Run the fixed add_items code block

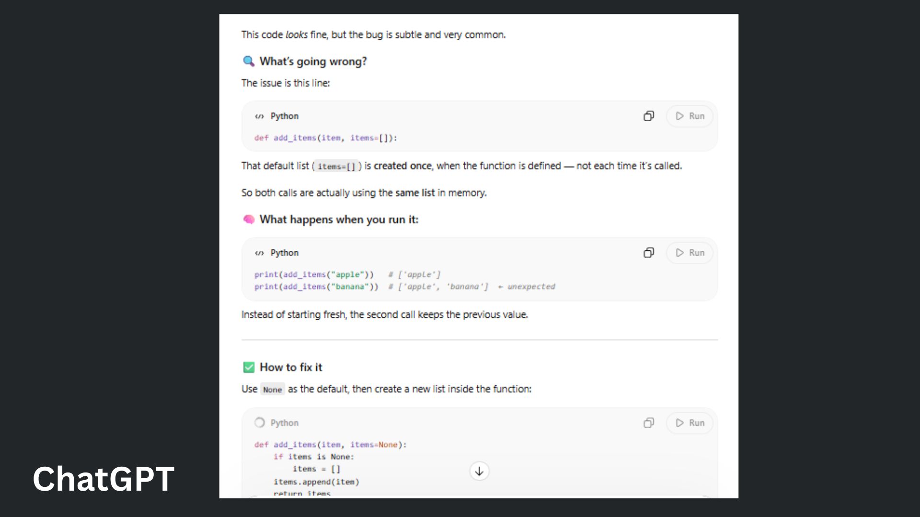pos(690,423)
